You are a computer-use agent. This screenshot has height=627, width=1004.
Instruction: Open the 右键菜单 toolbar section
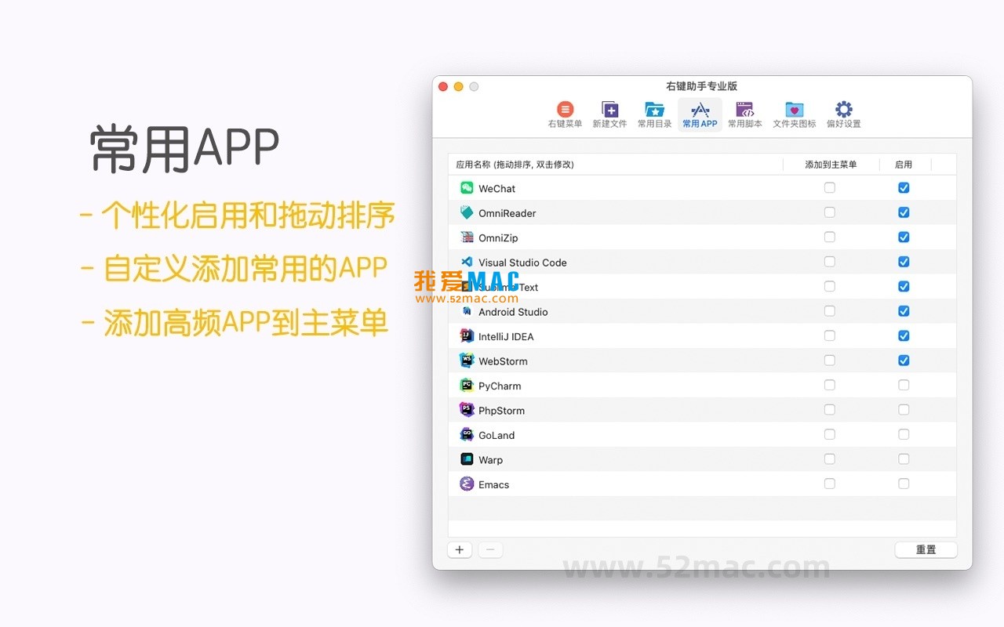click(565, 114)
